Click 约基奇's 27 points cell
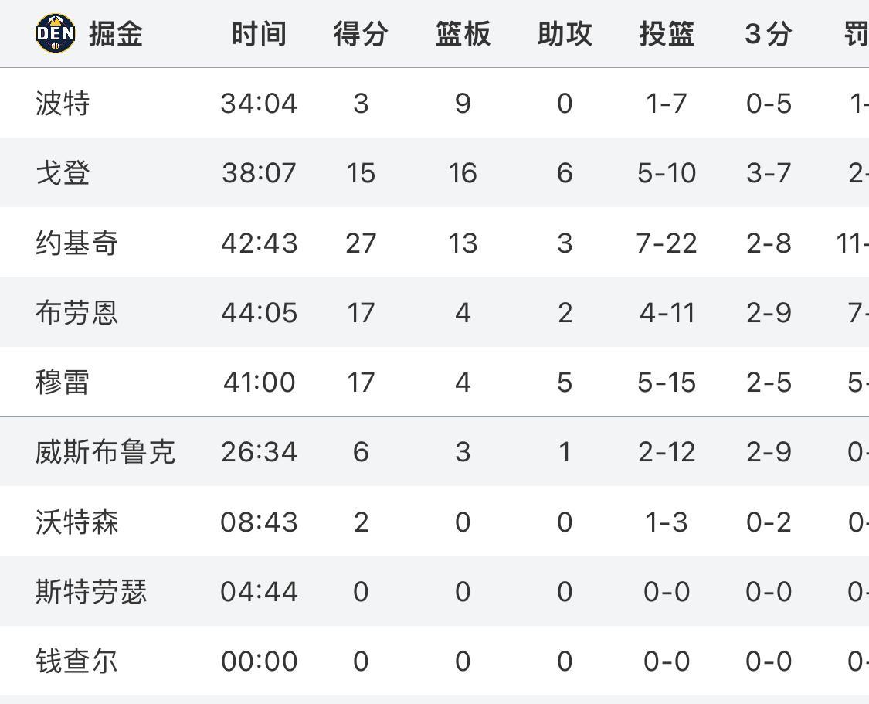The image size is (869, 704). point(361,243)
